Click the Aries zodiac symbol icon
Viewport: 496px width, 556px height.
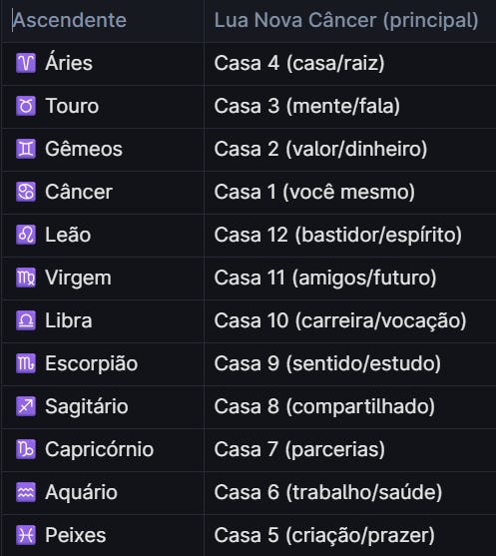click(x=26, y=63)
